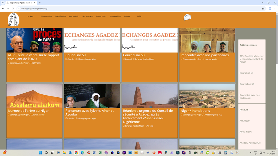
Task: Open Word from the taskbar
Action: (x=94, y=153)
